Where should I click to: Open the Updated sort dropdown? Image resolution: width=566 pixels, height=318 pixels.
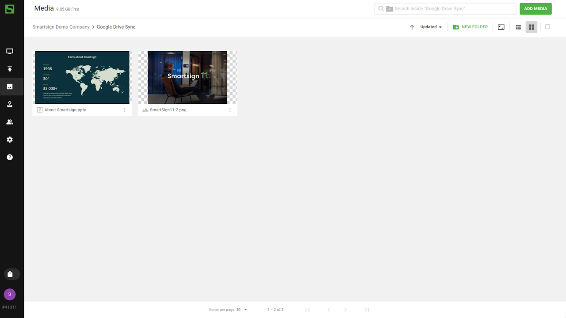pyautogui.click(x=431, y=27)
